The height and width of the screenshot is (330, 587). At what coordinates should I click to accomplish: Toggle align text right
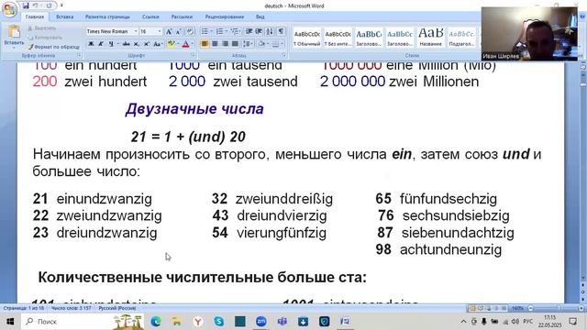pos(225,44)
